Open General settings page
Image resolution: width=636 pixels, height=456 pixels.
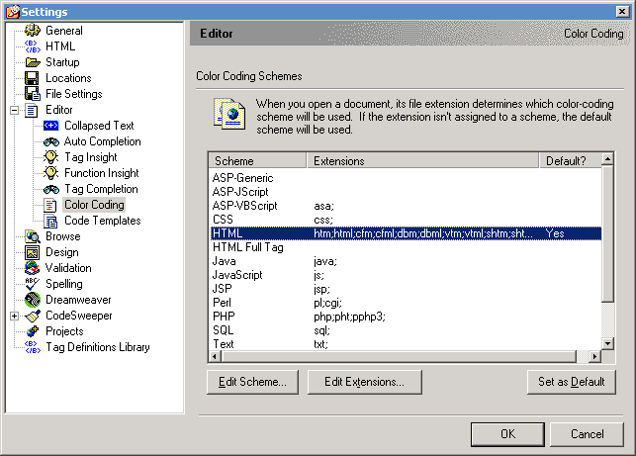click(x=64, y=31)
